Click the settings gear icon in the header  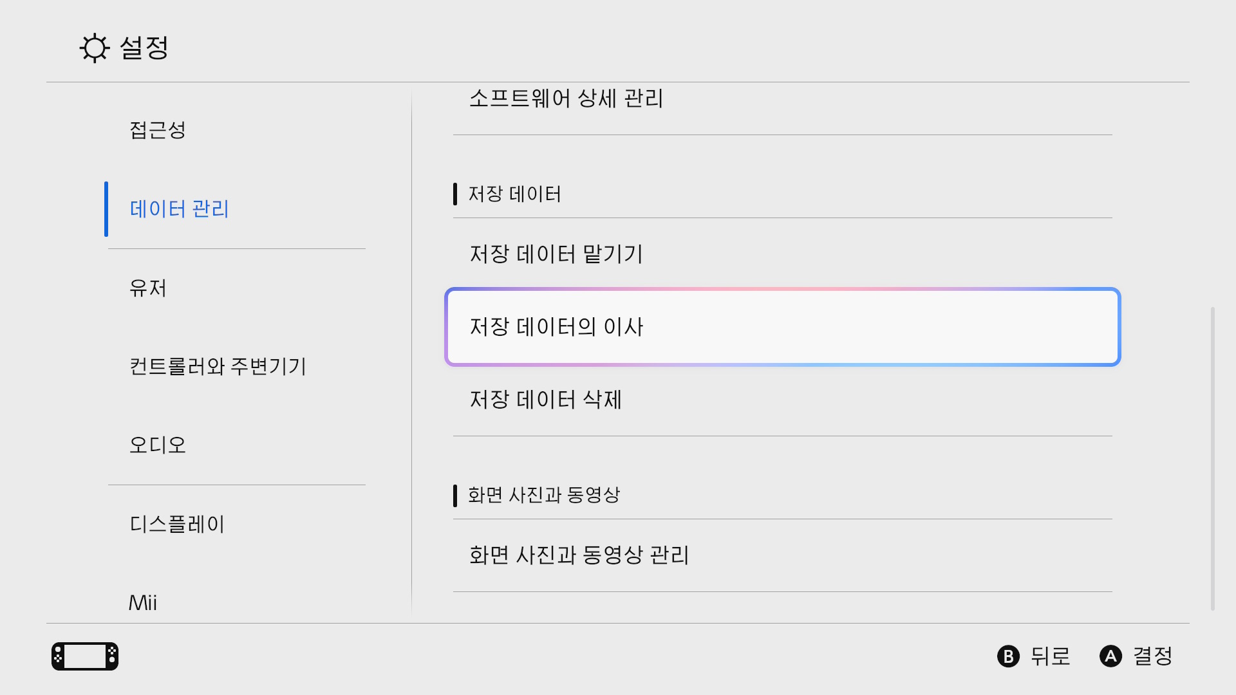click(x=95, y=48)
